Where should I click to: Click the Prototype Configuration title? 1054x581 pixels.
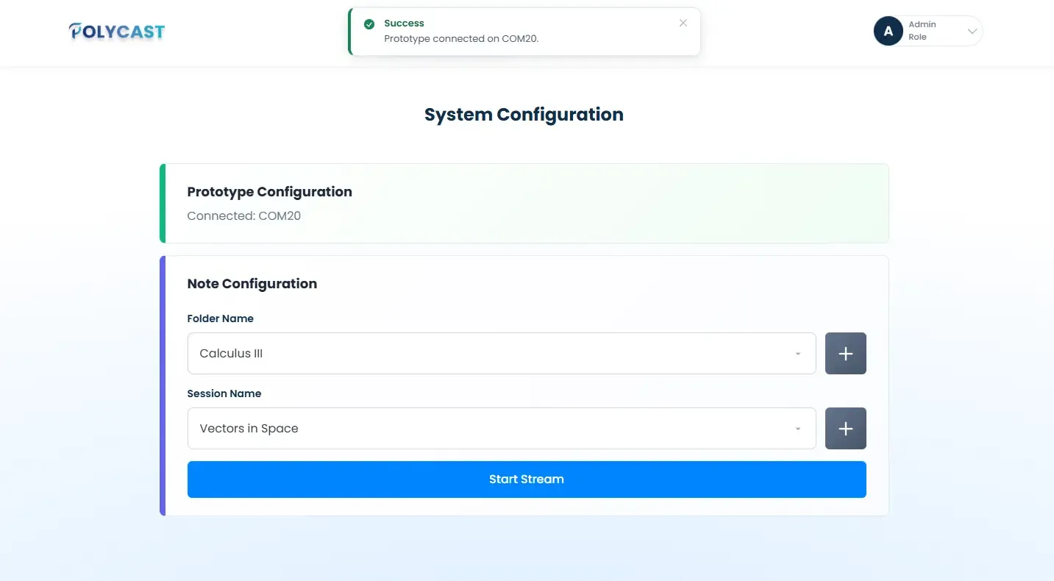(270, 192)
